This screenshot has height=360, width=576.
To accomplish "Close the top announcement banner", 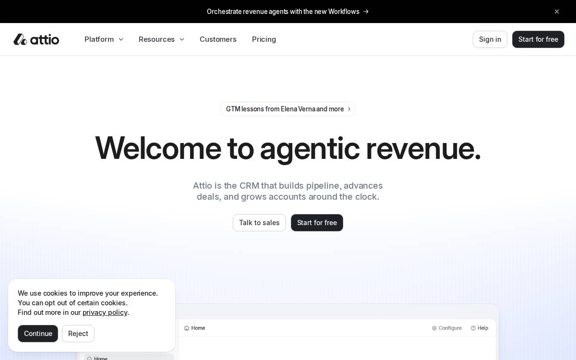I will 557,12.
